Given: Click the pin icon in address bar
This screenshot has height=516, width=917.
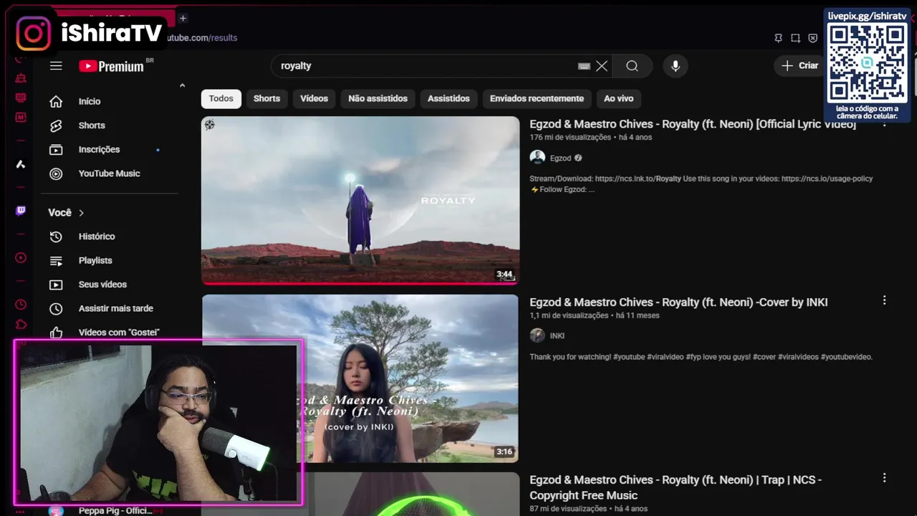Looking at the screenshot, I should 778,38.
